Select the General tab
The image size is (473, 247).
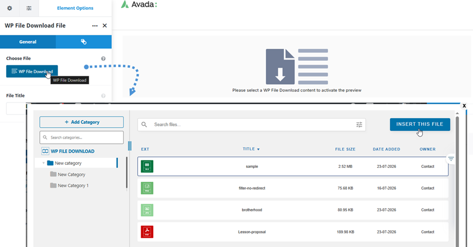28,42
